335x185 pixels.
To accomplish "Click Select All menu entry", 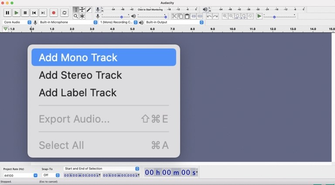I will (x=104, y=145).
